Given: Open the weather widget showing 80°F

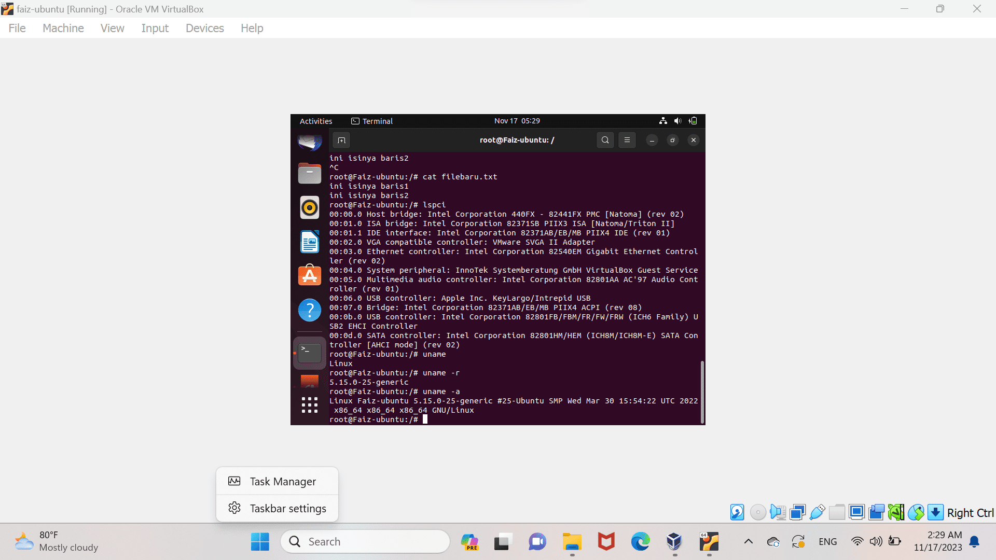Looking at the screenshot, I should click(56, 541).
